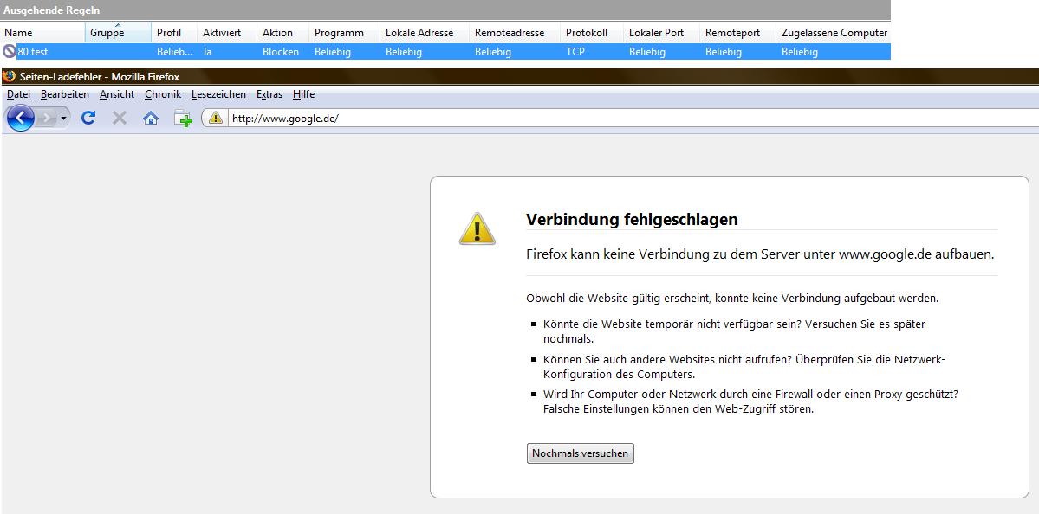Click the Firefox logo in the title bar

[9, 76]
